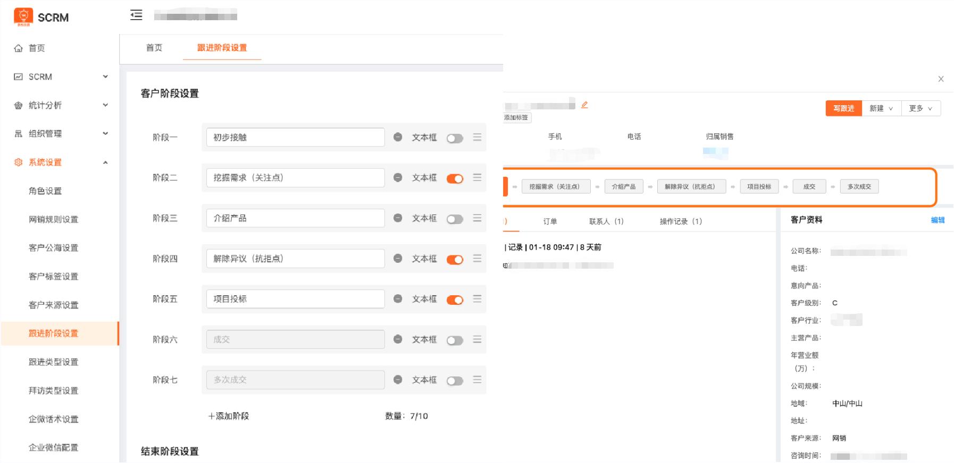Switch to the 首页 tab
The width and height of the screenshot is (954, 463).
pos(154,48)
